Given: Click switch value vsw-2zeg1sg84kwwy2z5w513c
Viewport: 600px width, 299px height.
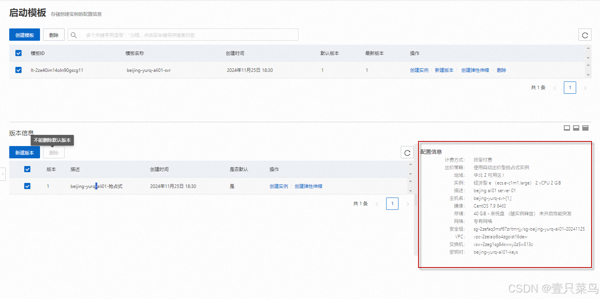Looking at the screenshot, I should 503,244.
